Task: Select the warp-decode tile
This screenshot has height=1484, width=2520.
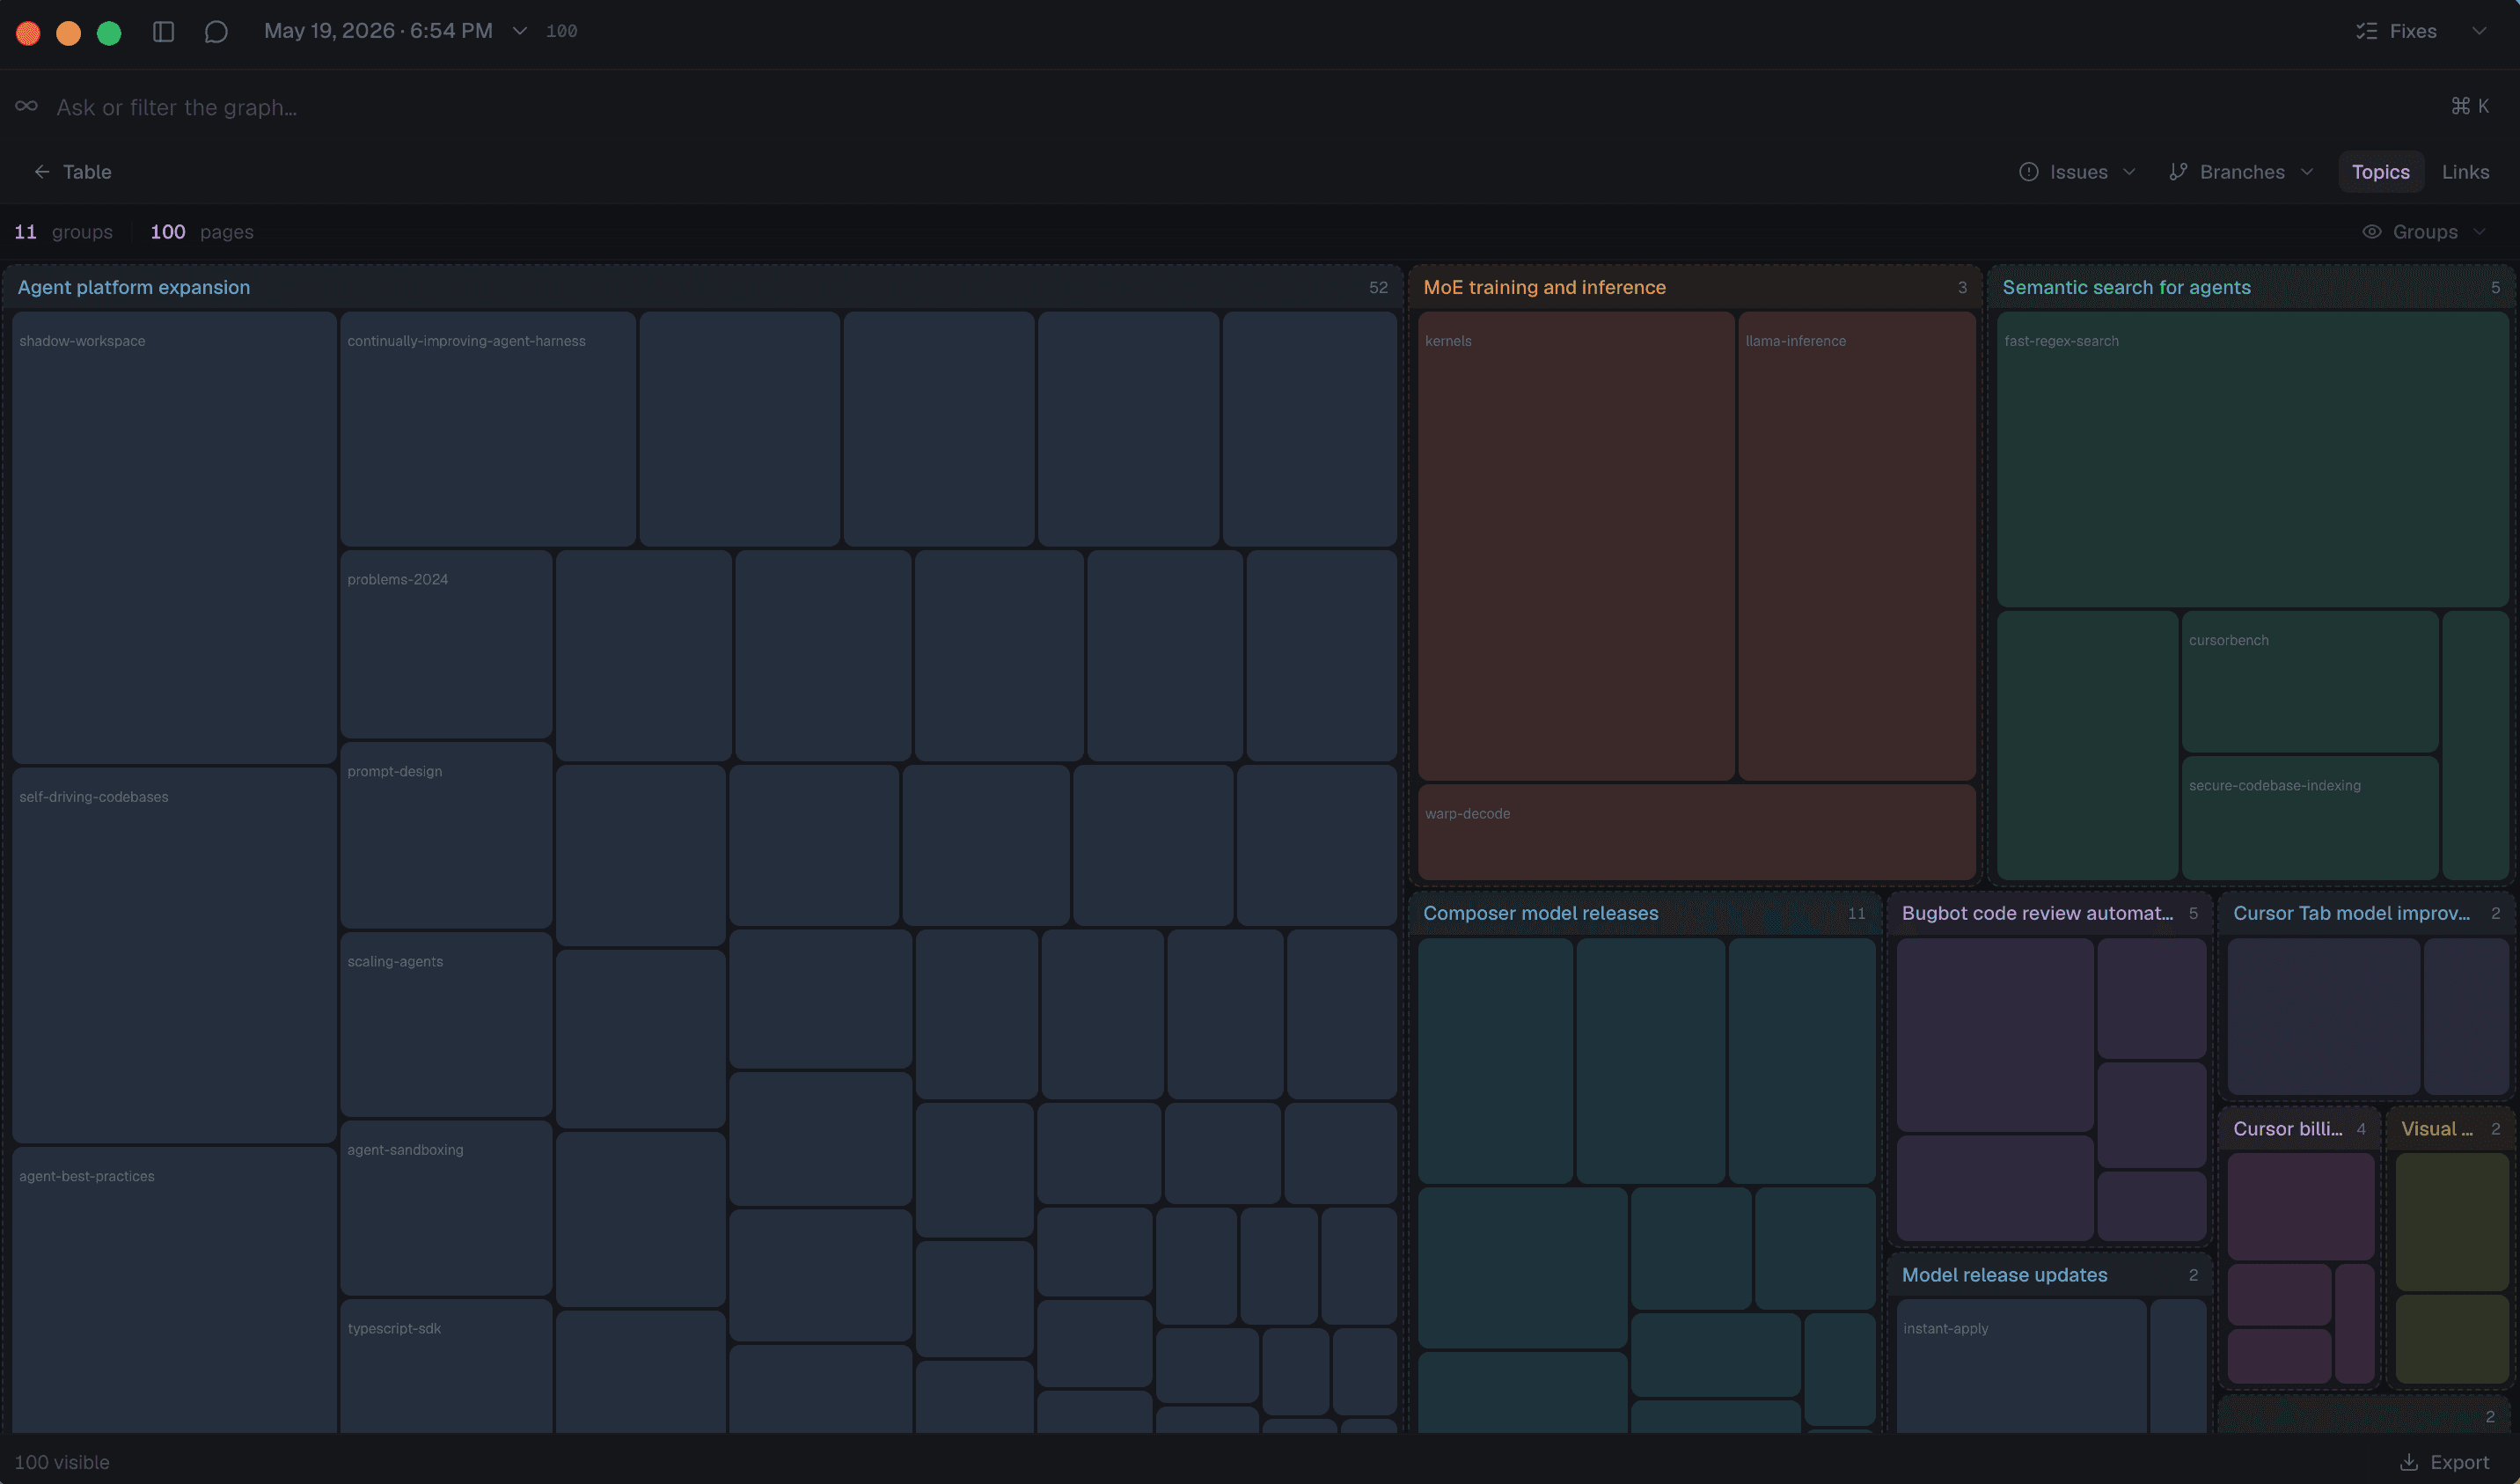Action: [x=1696, y=832]
